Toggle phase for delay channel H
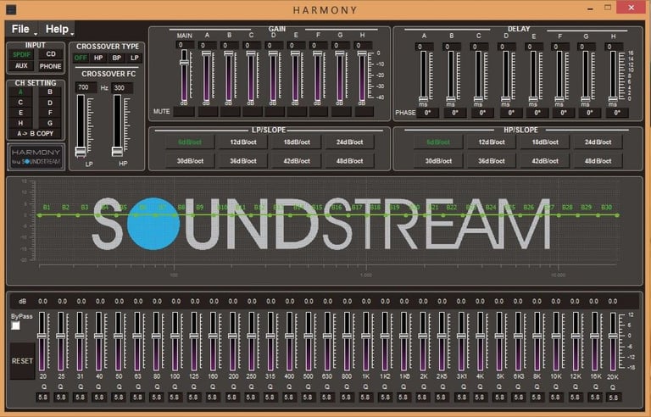 [617, 113]
